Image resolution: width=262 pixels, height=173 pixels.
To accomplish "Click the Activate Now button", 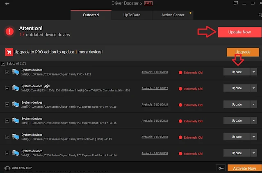I will point(245,169).
